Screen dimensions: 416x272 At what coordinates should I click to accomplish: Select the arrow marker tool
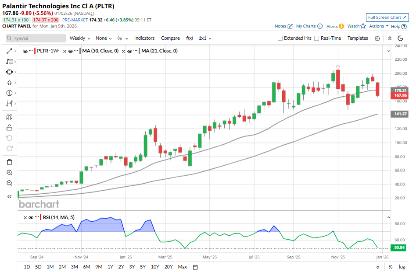(x=9, y=83)
